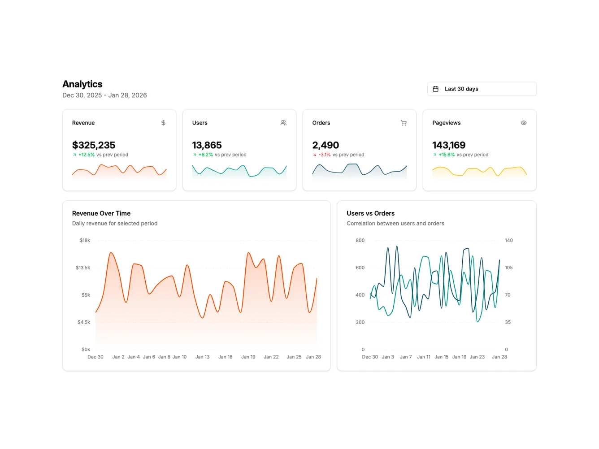Click the Users card sparkline chart

[239, 171]
